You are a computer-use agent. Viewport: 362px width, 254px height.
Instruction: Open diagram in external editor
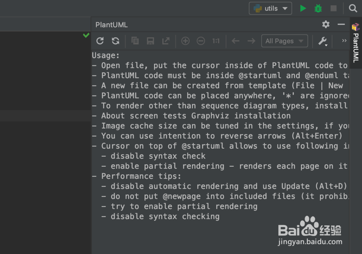(166, 41)
